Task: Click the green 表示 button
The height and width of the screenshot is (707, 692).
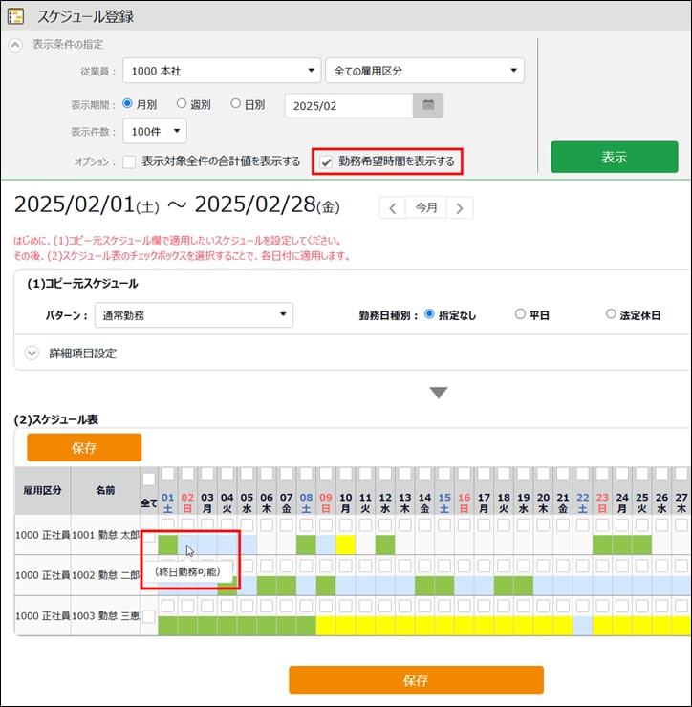Action: [x=614, y=158]
